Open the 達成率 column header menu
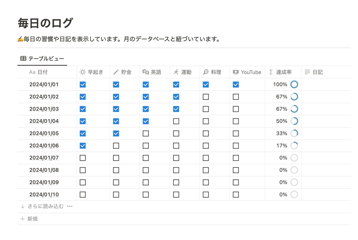The width and height of the screenshot is (358, 240). [283, 72]
